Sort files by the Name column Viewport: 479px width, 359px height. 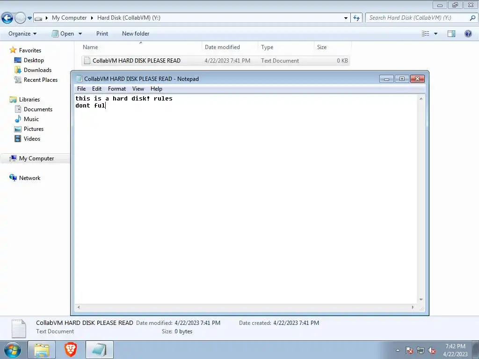click(140, 47)
